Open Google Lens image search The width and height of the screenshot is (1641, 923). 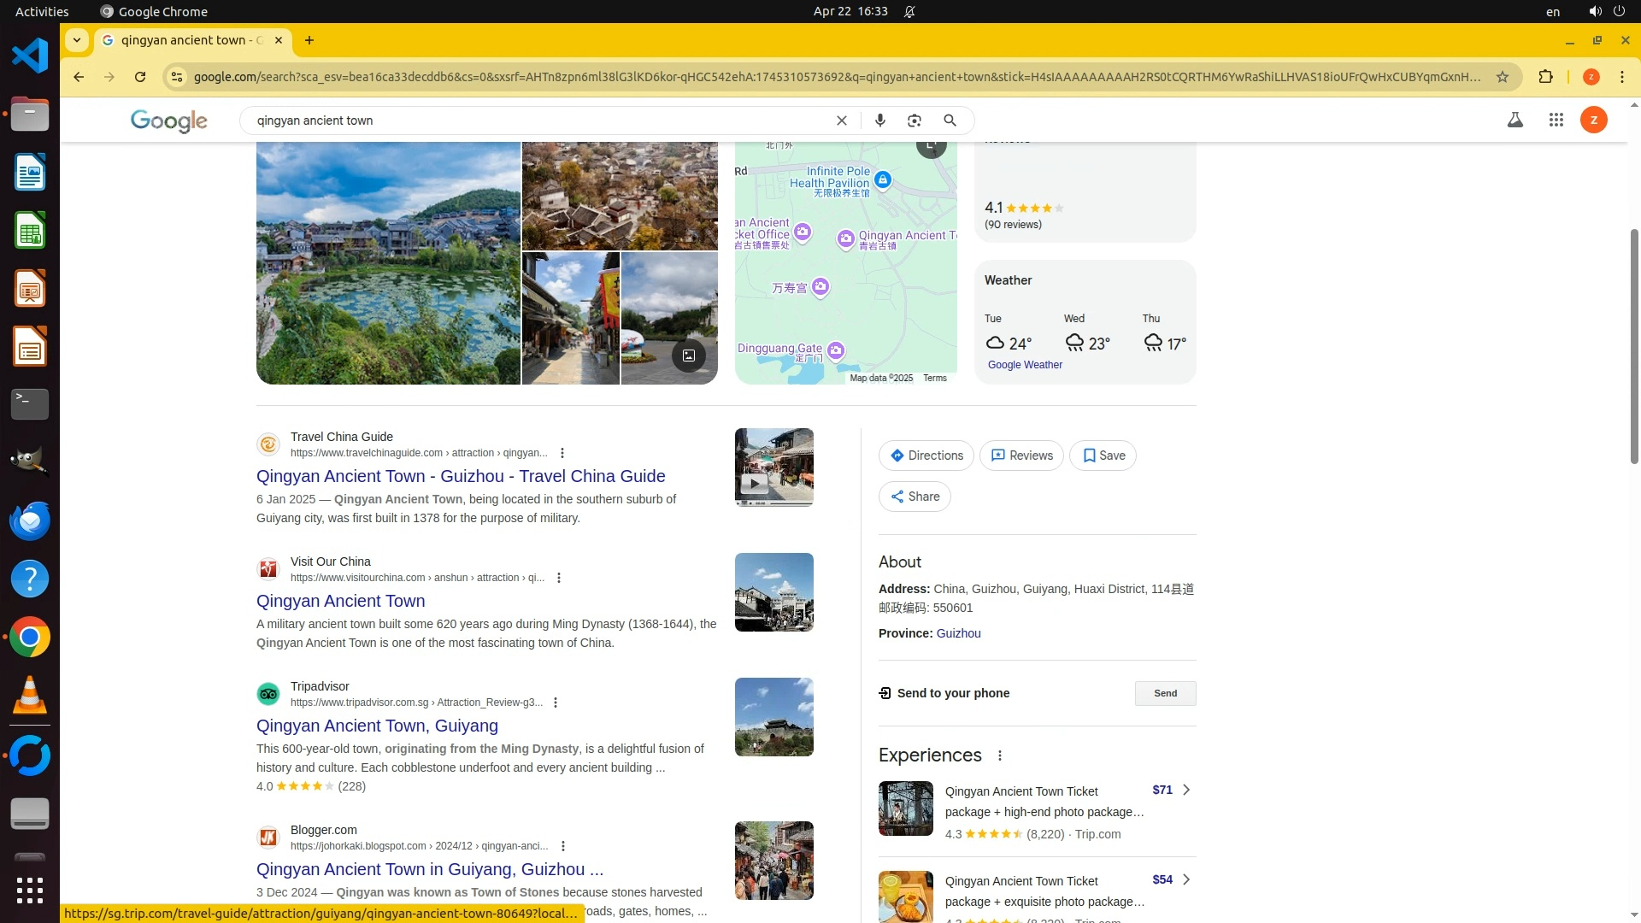(915, 121)
